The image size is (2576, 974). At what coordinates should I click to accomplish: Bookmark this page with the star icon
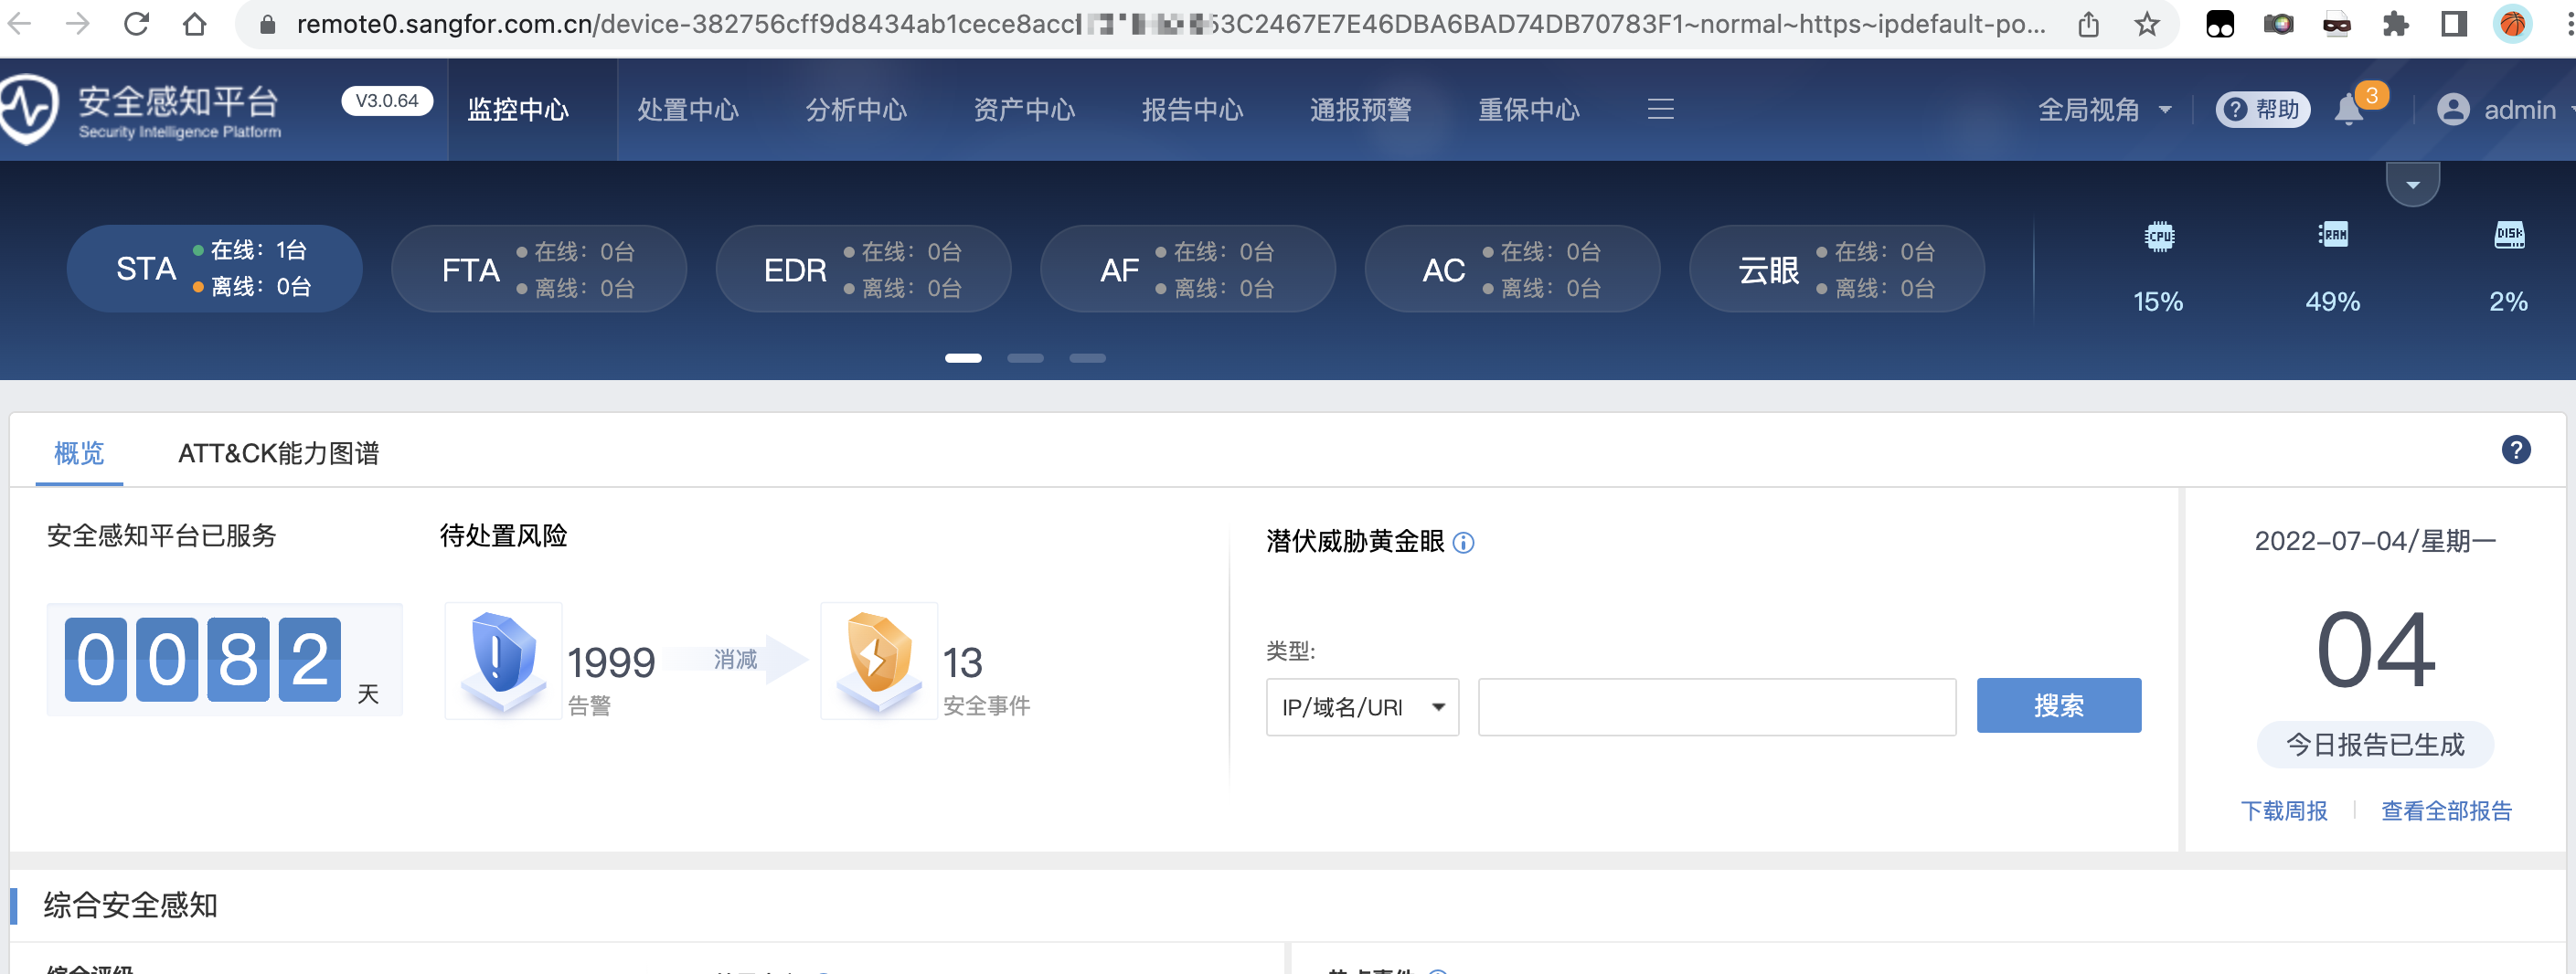pos(2146,24)
